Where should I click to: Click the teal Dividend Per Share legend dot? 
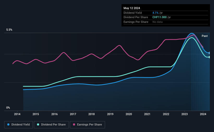pos(38,124)
